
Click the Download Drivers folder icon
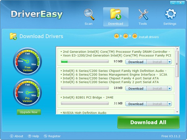coord(13,36)
